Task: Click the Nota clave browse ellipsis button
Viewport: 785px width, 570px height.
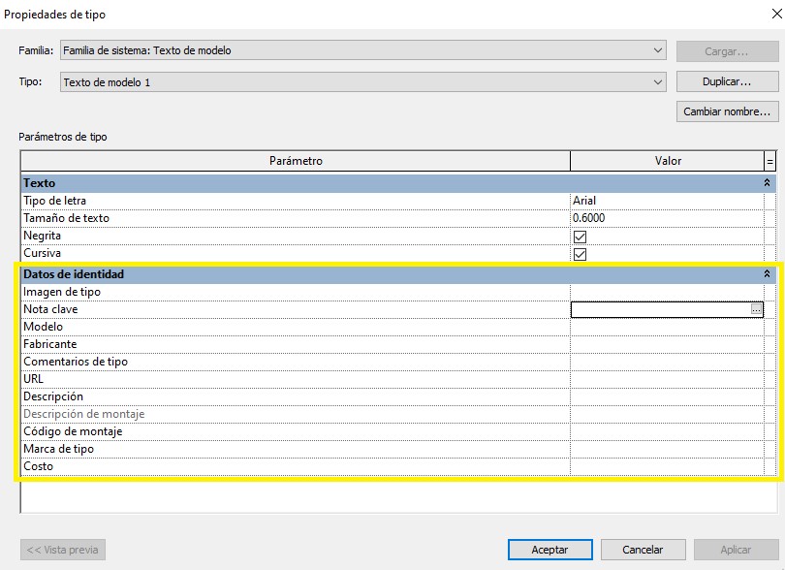Action: pyautogui.click(x=756, y=309)
